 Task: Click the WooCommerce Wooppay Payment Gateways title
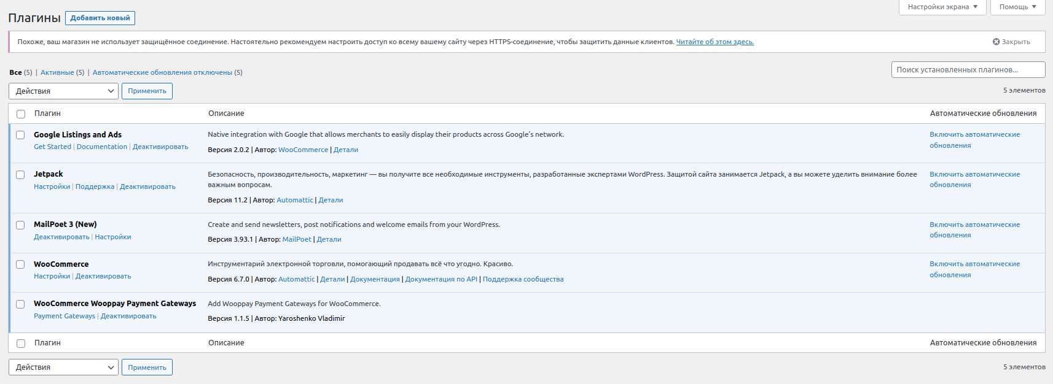click(115, 304)
